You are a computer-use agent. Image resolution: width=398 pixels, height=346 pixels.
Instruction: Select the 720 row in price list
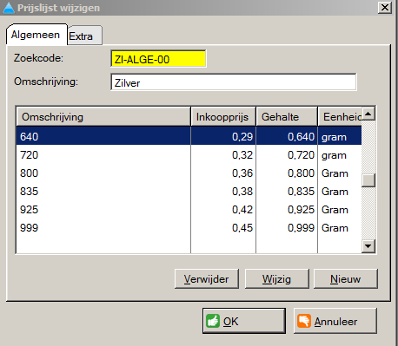(189, 155)
